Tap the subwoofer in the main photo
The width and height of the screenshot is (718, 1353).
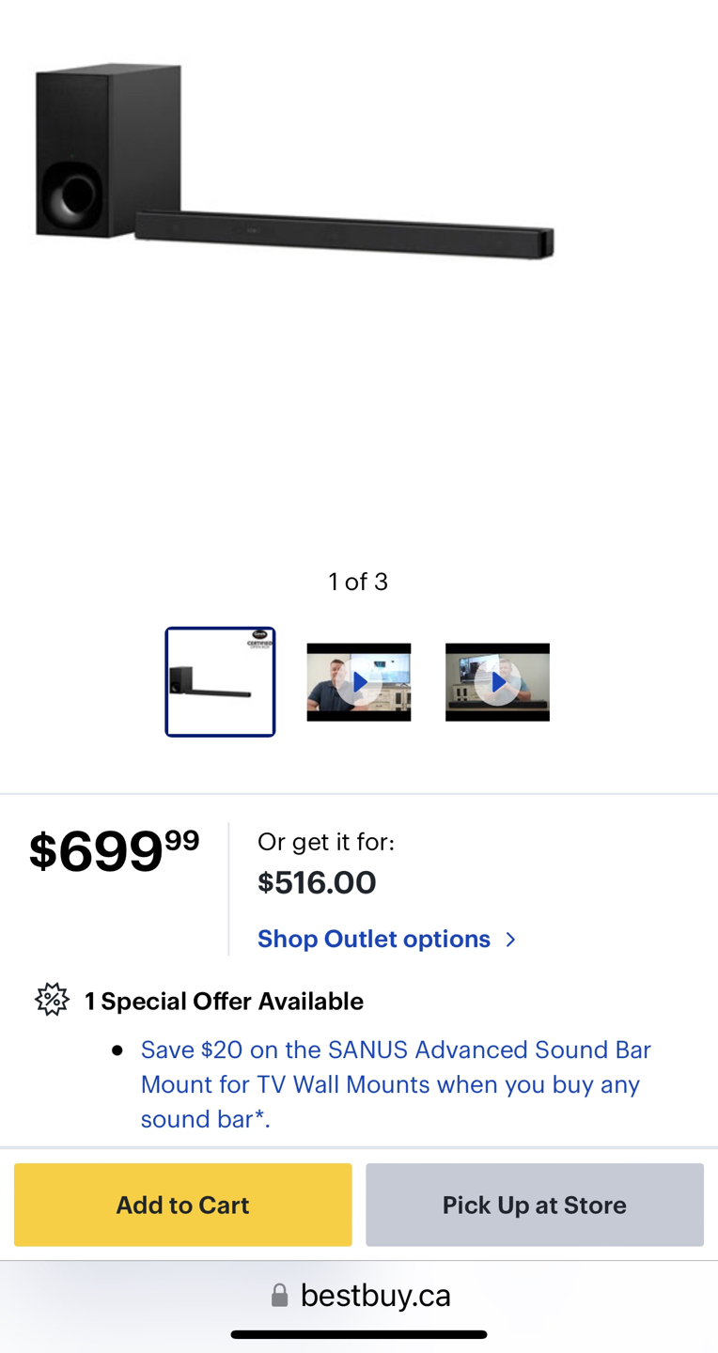point(107,150)
